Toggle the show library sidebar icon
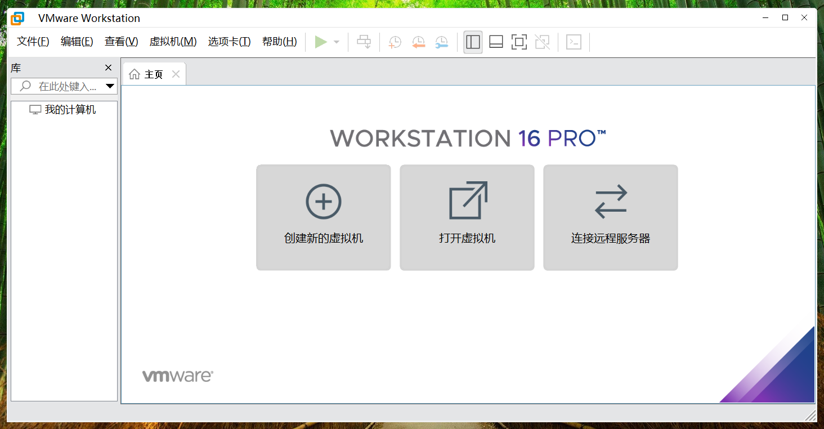 pyautogui.click(x=473, y=42)
